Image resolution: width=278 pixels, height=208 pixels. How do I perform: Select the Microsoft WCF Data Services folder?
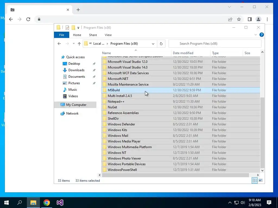181,73
